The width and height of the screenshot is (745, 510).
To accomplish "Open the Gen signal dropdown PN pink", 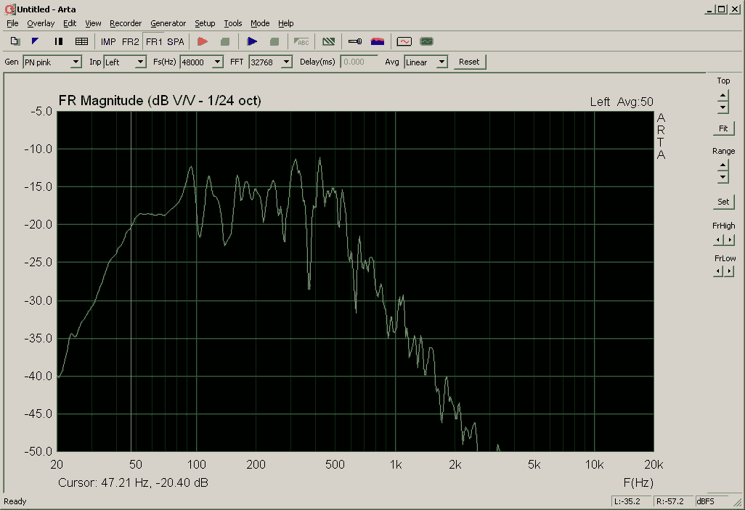I will click(52, 62).
